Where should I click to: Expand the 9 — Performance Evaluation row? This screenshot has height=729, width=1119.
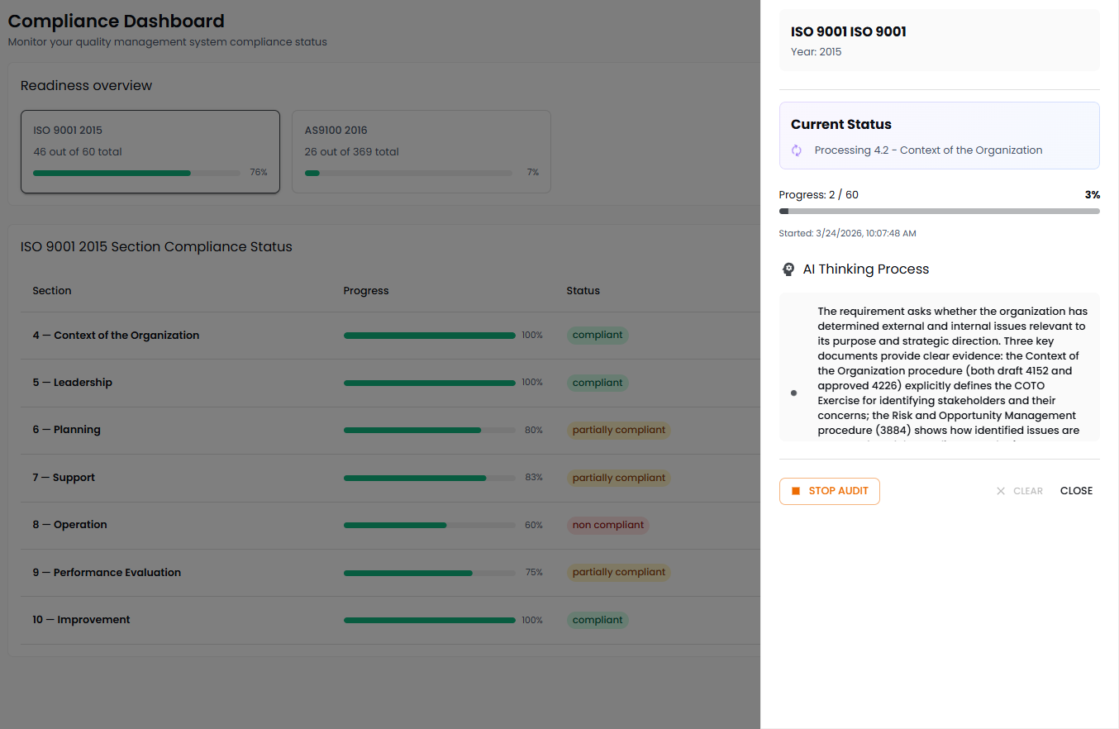pyautogui.click(x=107, y=572)
